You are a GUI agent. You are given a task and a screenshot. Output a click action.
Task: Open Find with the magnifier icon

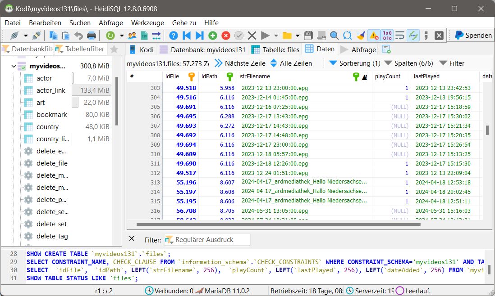(x=335, y=36)
